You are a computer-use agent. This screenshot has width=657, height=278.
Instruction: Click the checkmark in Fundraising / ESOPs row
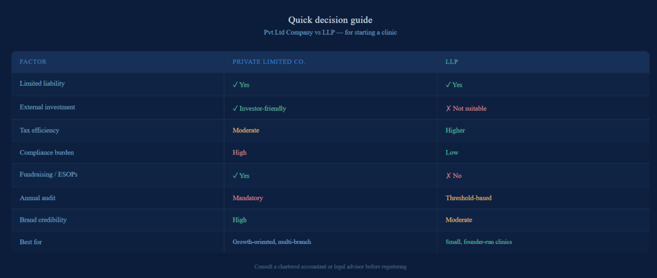pyautogui.click(x=235, y=176)
